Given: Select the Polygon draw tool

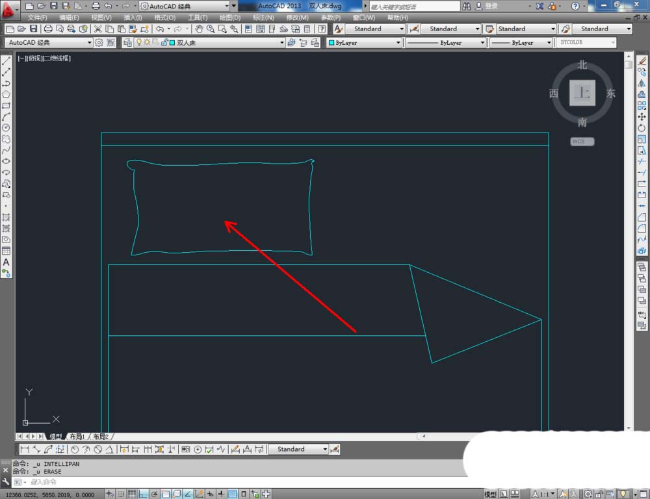Looking at the screenshot, I should [6, 94].
